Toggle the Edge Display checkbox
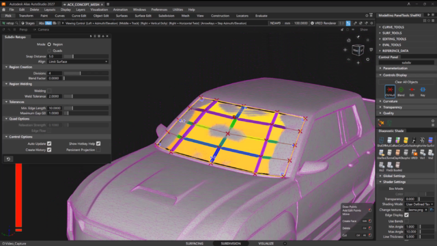 tap(406, 215)
